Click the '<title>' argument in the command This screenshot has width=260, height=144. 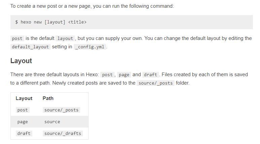(77, 22)
